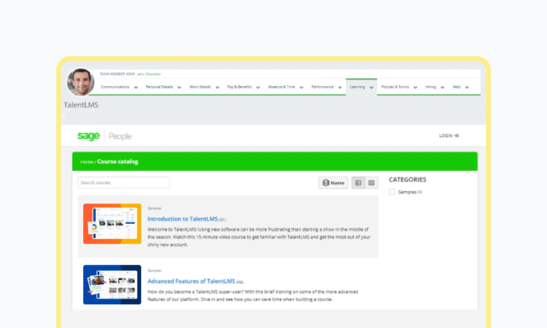Switch to list view layout icon

click(x=358, y=183)
